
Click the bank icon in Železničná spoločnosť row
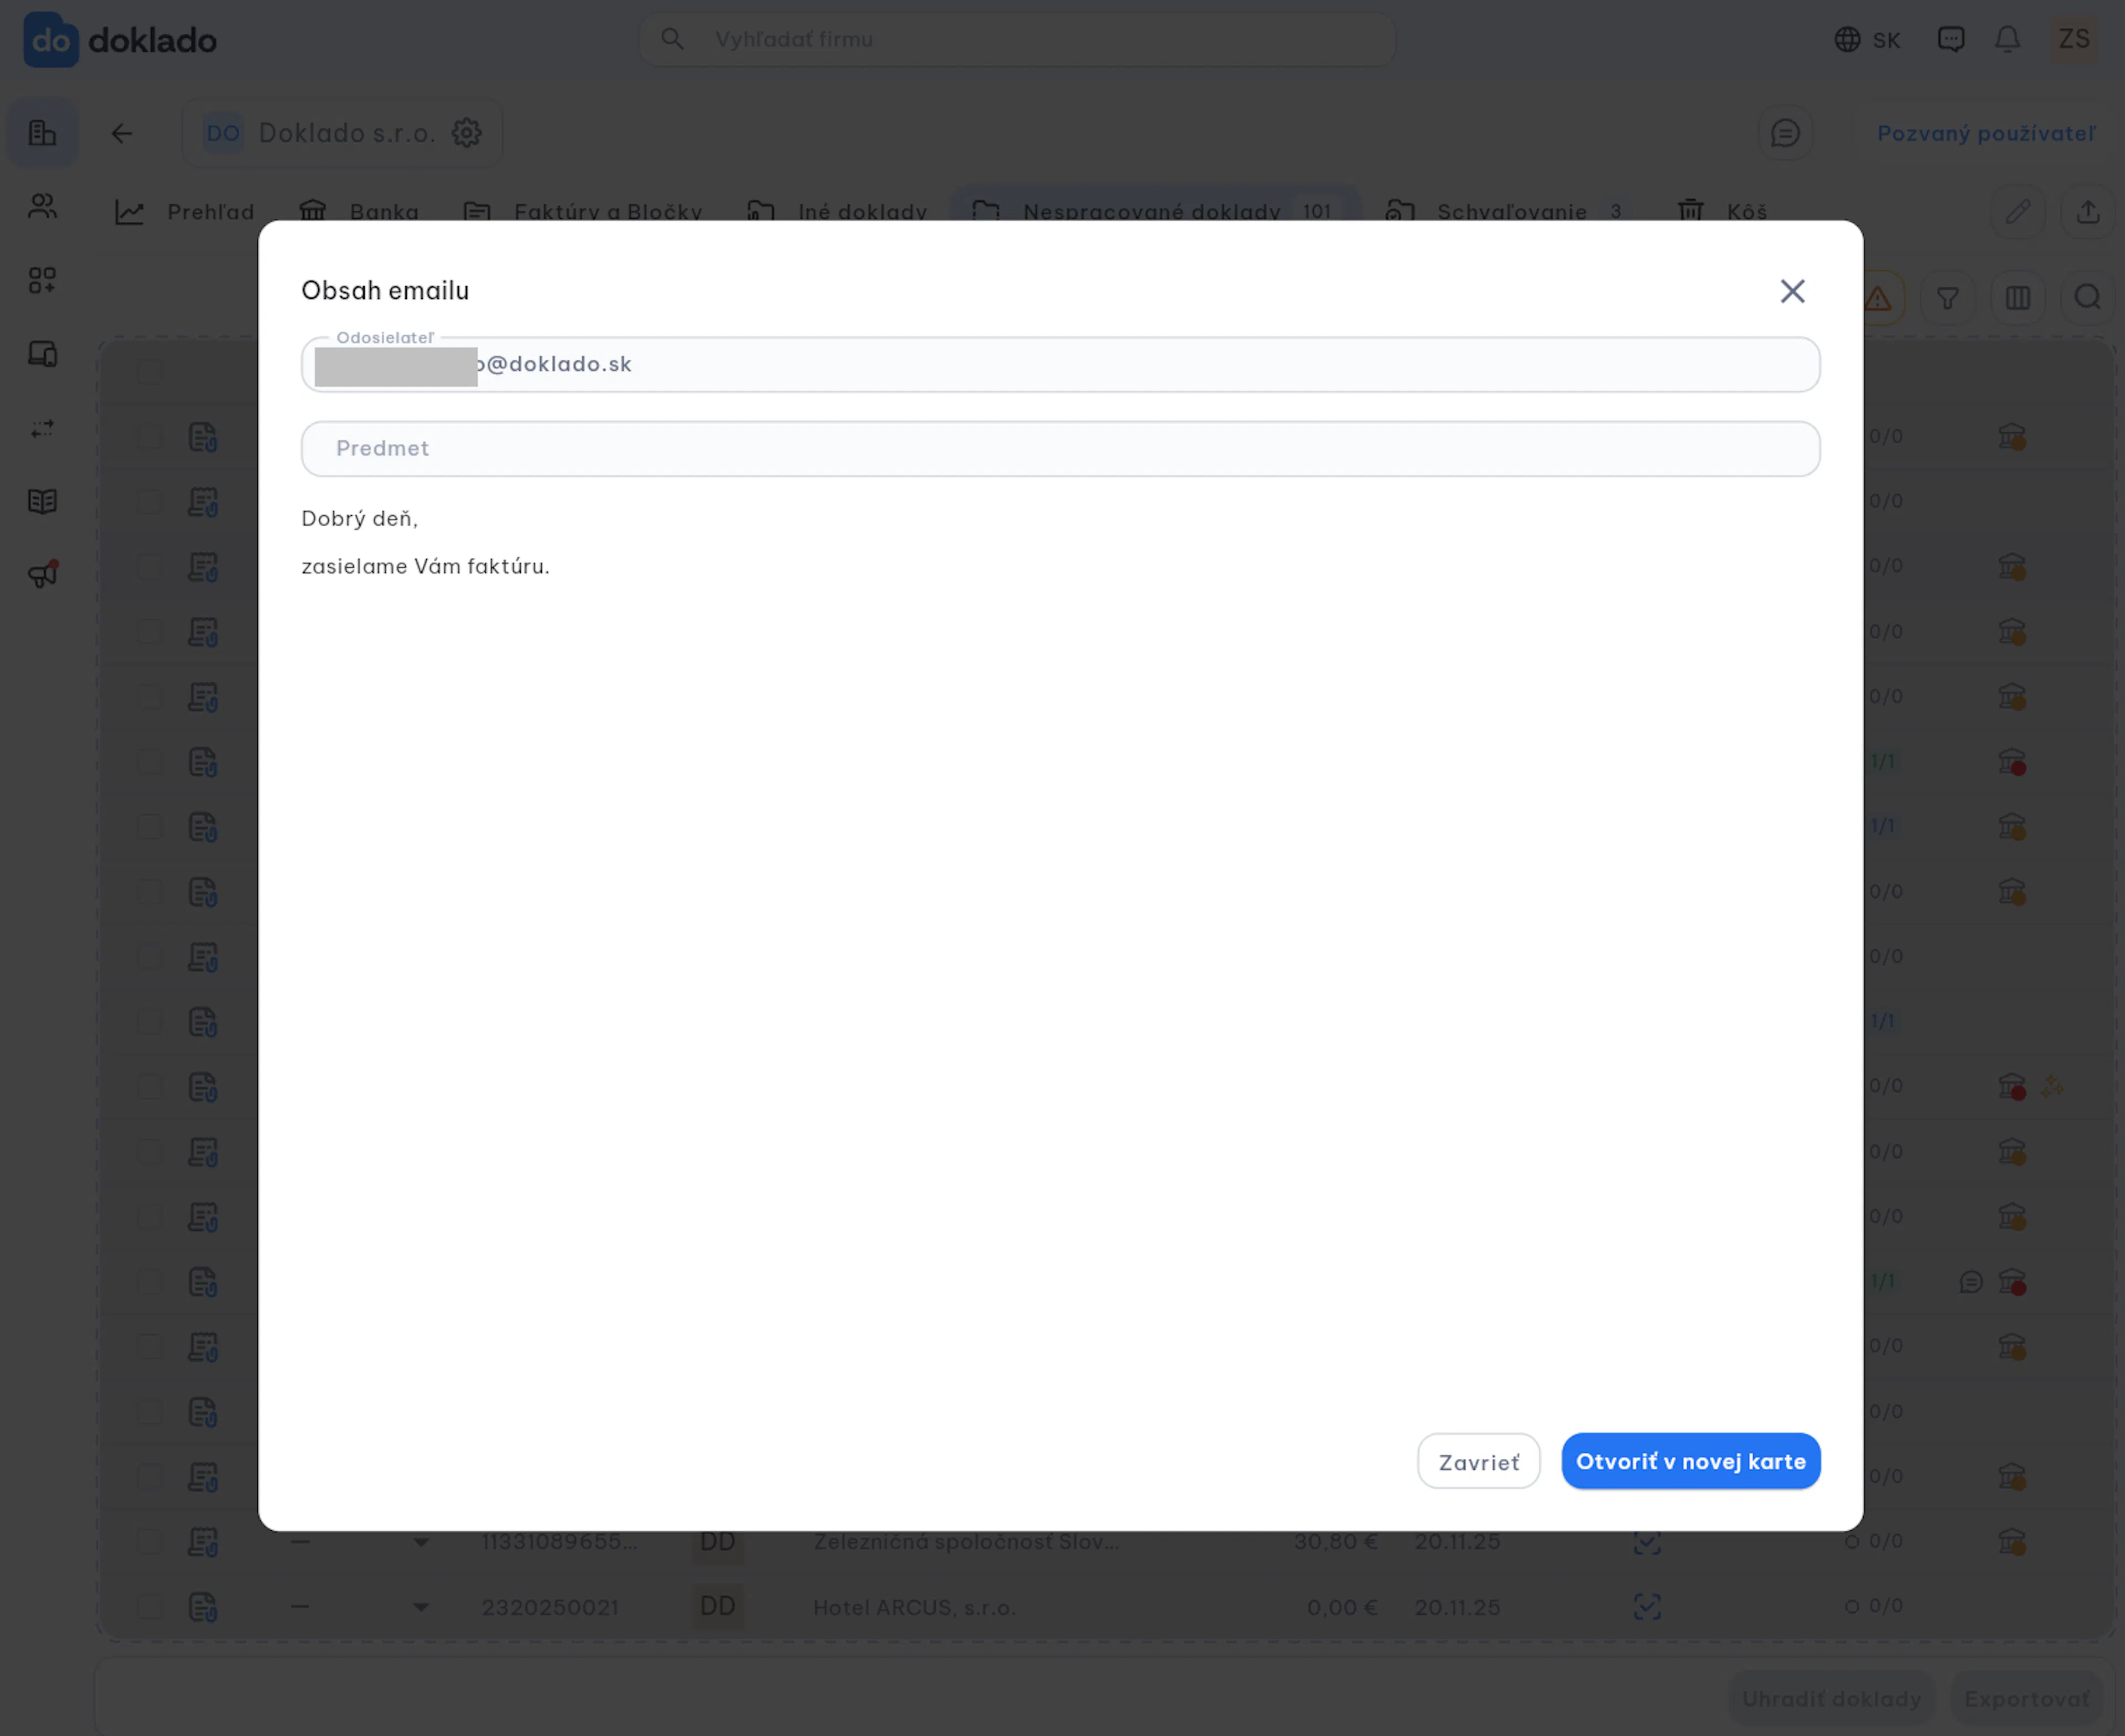click(2011, 1541)
